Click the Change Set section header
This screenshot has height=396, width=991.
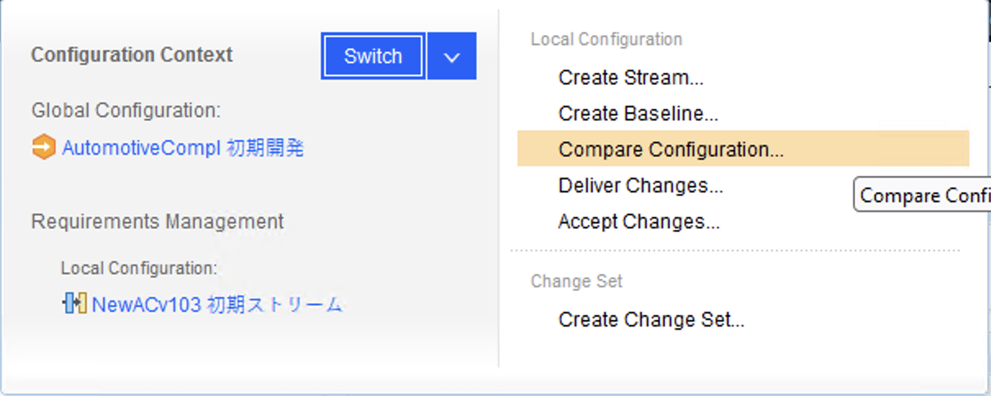click(x=577, y=281)
